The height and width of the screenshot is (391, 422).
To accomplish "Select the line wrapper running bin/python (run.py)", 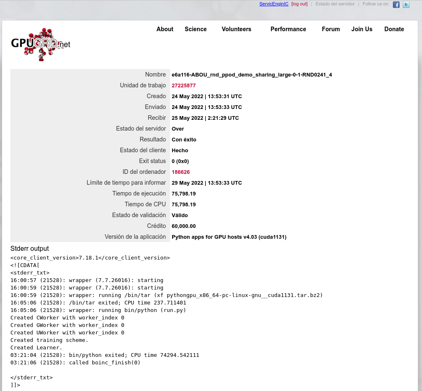I will point(98,310).
